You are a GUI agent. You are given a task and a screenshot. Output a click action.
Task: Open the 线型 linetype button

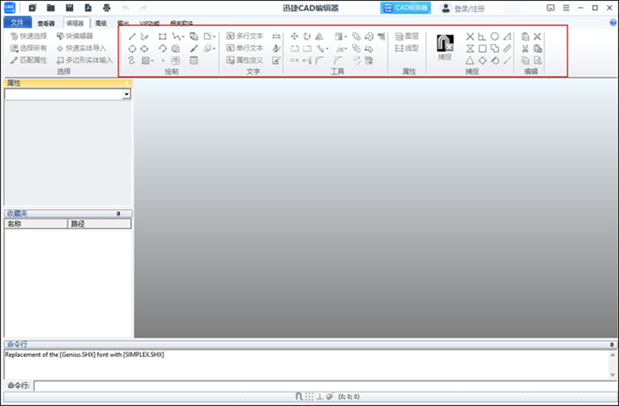[407, 48]
